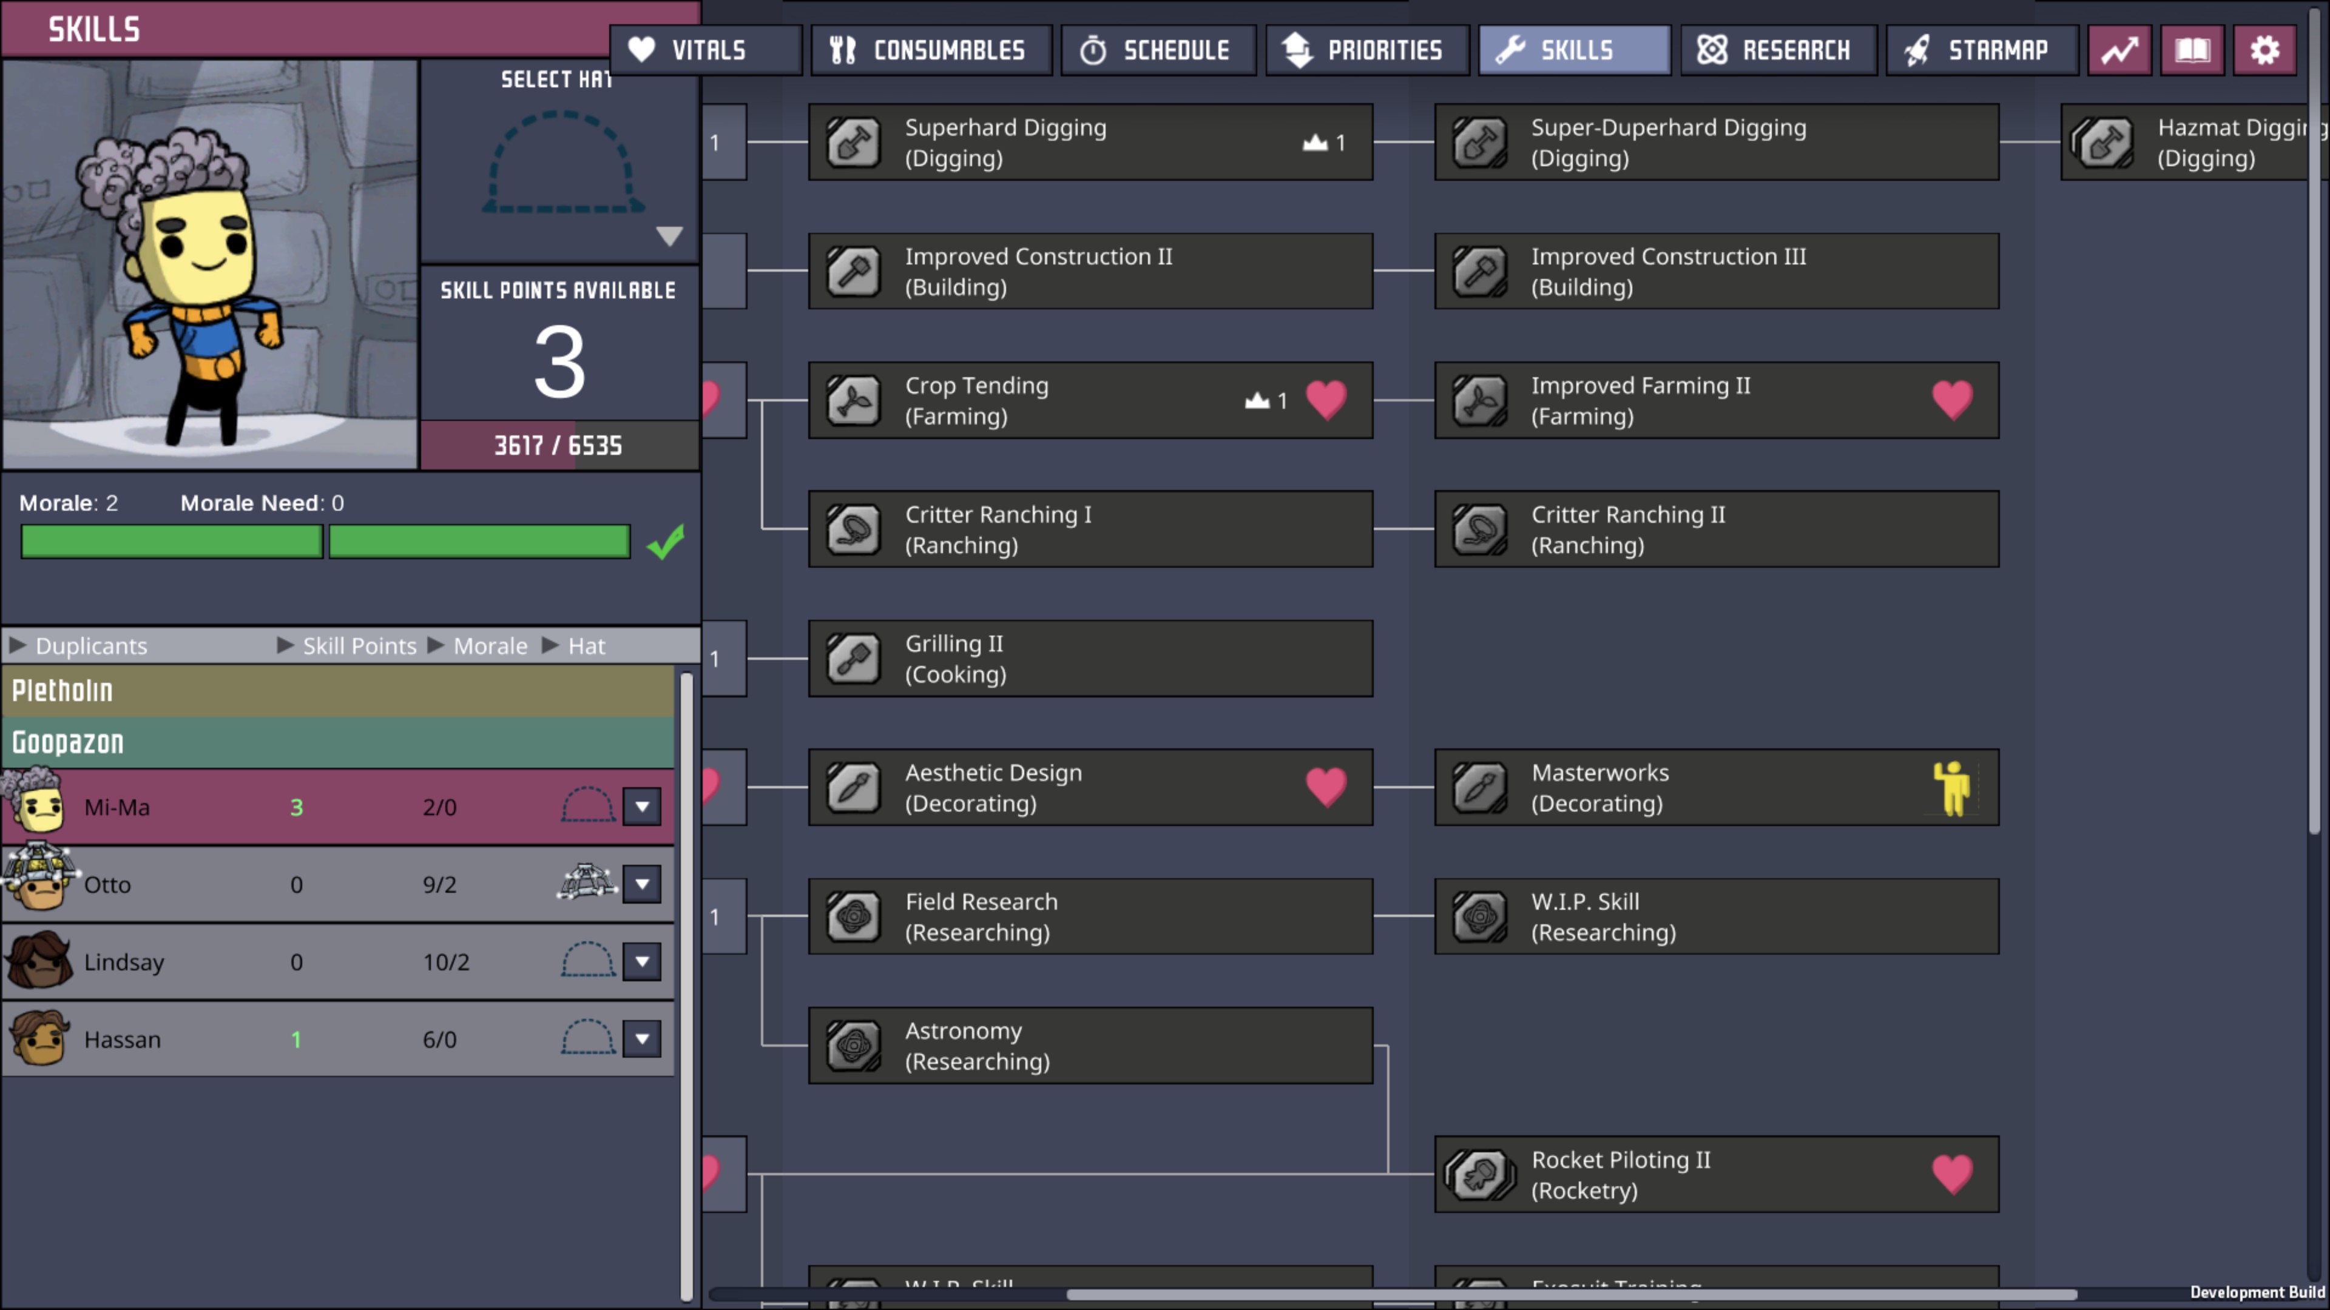Click the heart on Rocket Piloting II
This screenshot has width=2330, height=1310.
tap(1952, 1174)
